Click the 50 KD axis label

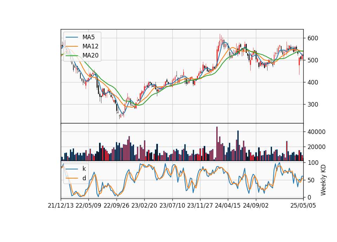pyautogui.click(x=311, y=180)
